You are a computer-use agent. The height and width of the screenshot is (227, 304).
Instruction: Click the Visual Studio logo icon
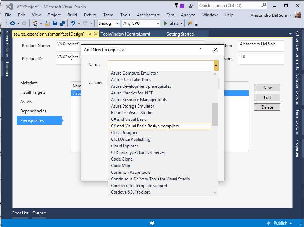(9, 7)
